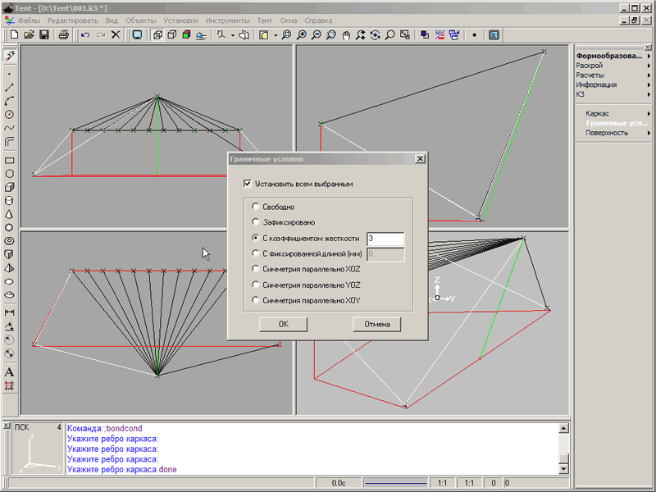
Task: Select the 'Зафиксировано' radio option
Action: tap(255, 221)
